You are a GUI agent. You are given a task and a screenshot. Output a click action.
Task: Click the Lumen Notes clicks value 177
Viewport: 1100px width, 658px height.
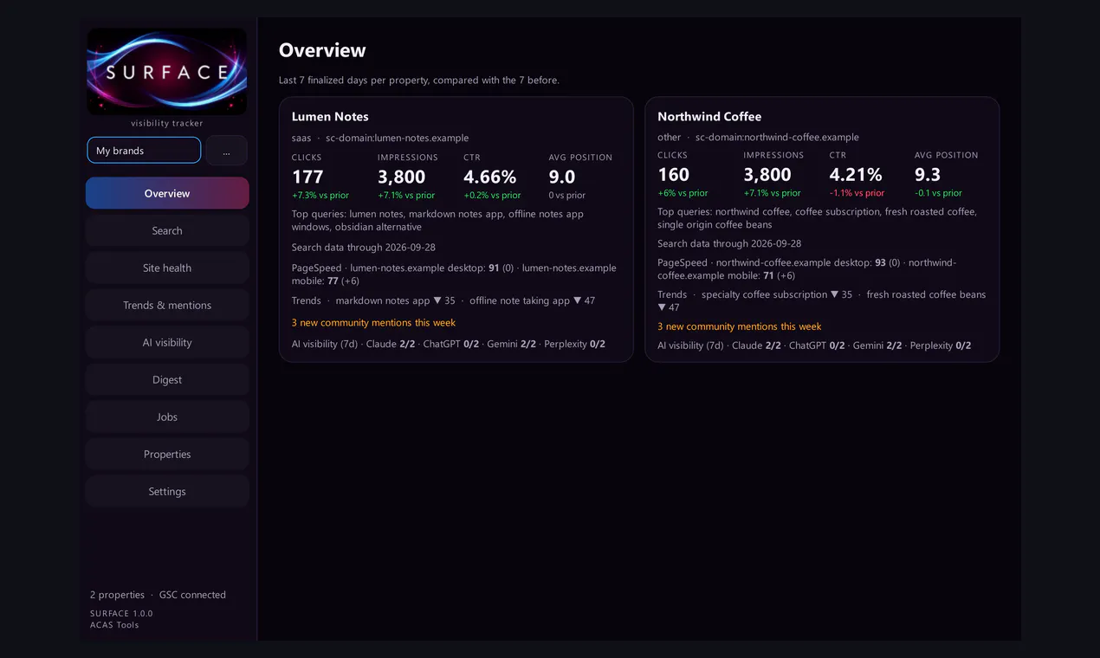click(x=307, y=177)
